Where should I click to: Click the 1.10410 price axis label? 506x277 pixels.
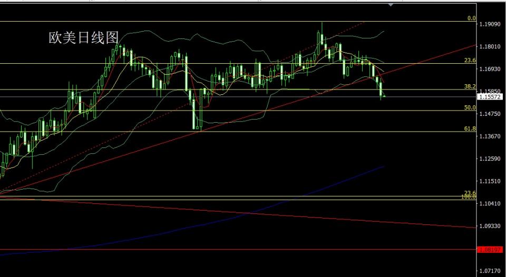[x=490, y=203]
